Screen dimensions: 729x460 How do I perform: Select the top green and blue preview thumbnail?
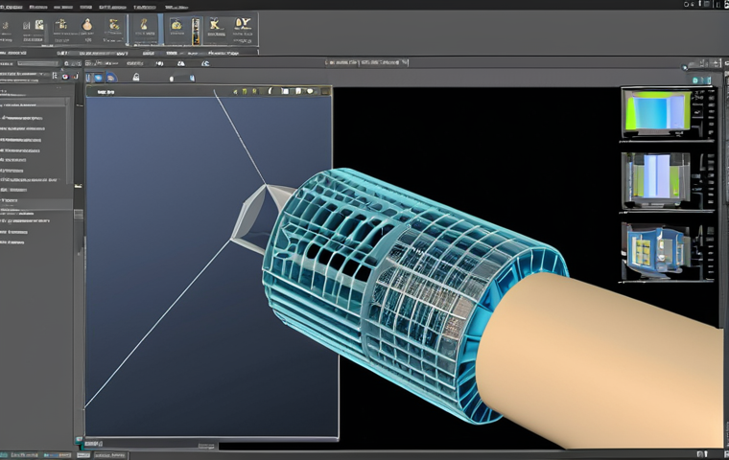(x=655, y=112)
